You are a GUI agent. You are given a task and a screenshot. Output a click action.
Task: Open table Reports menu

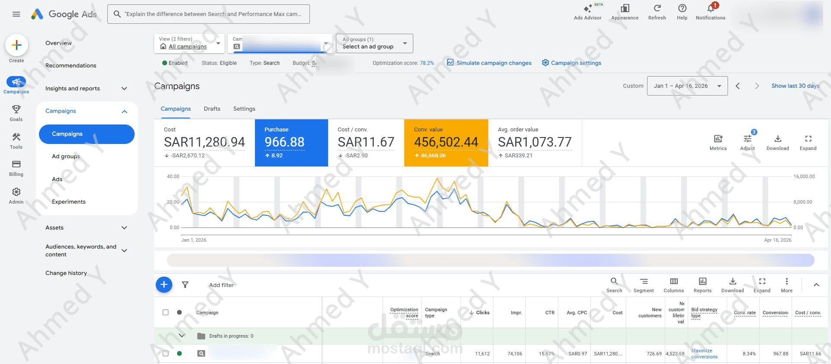(x=702, y=285)
